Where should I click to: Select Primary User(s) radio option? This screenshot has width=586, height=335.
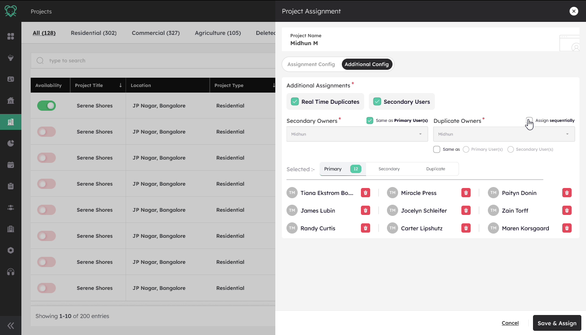pos(466,149)
